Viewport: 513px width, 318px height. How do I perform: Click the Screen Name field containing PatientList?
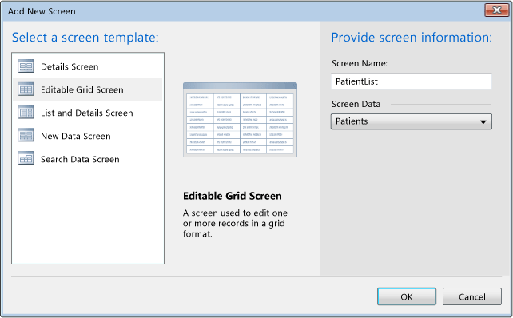point(412,81)
